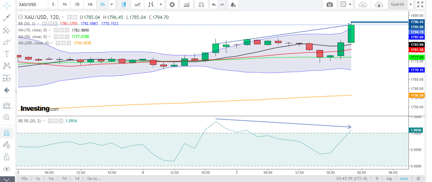Create an alert with the bell icon
432x182 pixels.
tap(233, 4)
